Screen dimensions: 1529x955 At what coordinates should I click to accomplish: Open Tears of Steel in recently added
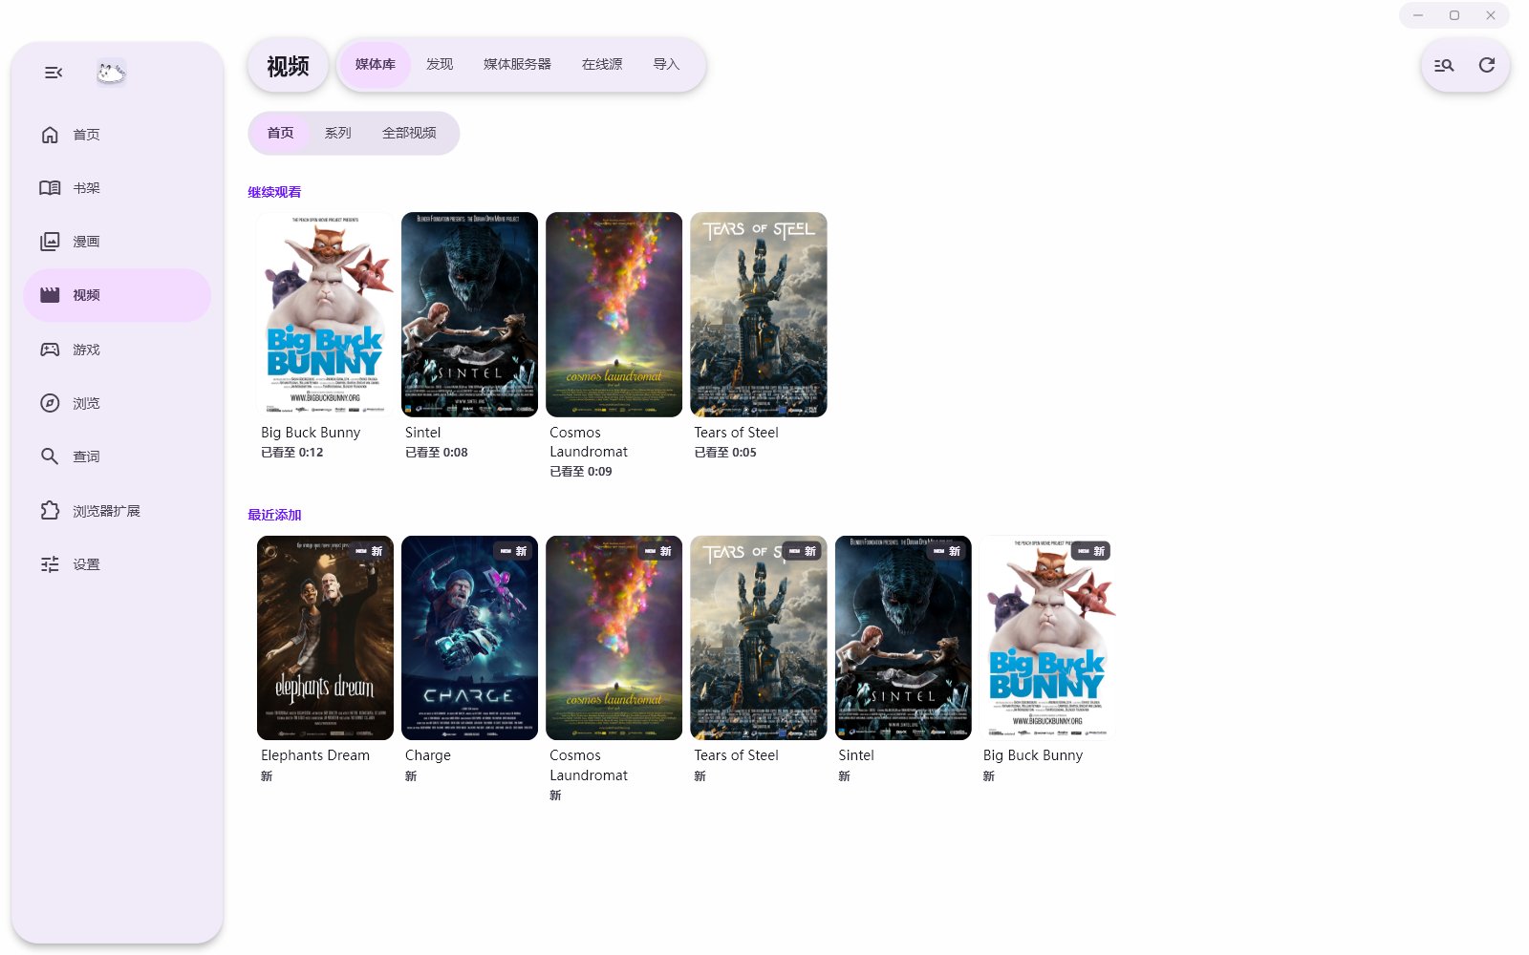[x=758, y=638]
